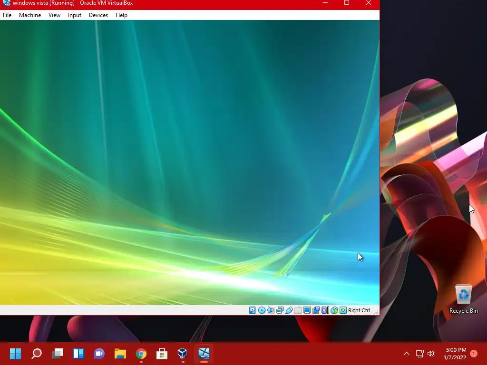Open Task View from the taskbar

click(x=58, y=354)
